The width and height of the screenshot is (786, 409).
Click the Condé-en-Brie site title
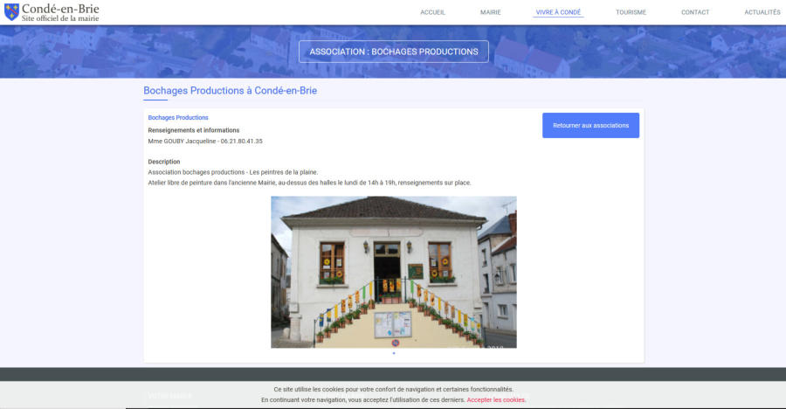(60, 9)
